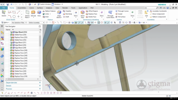Open the Menu dropdown
Image resolution: width=178 pixels, height=100 pixels.
tap(5, 22)
